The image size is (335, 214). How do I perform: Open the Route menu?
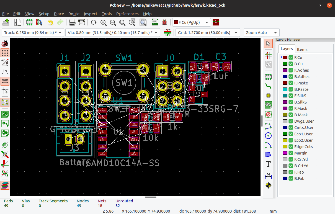pos(74,14)
